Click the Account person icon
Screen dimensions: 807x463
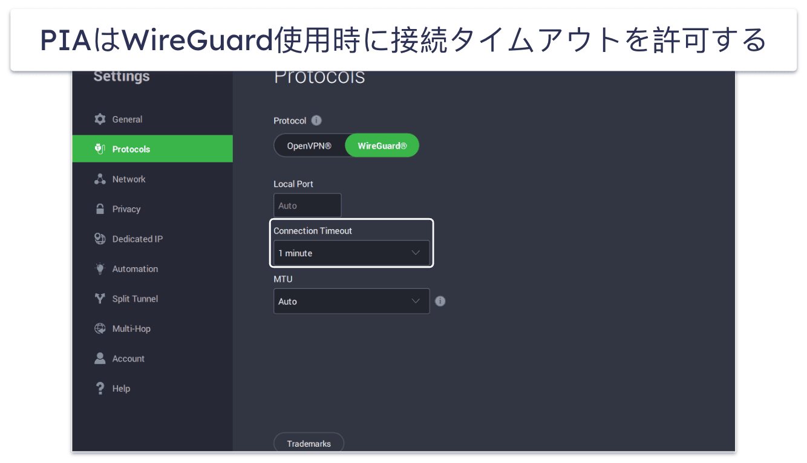[100, 358]
